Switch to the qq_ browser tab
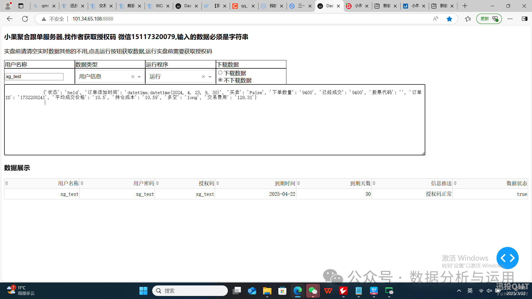 pyautogui.click(x=244, y=6)
